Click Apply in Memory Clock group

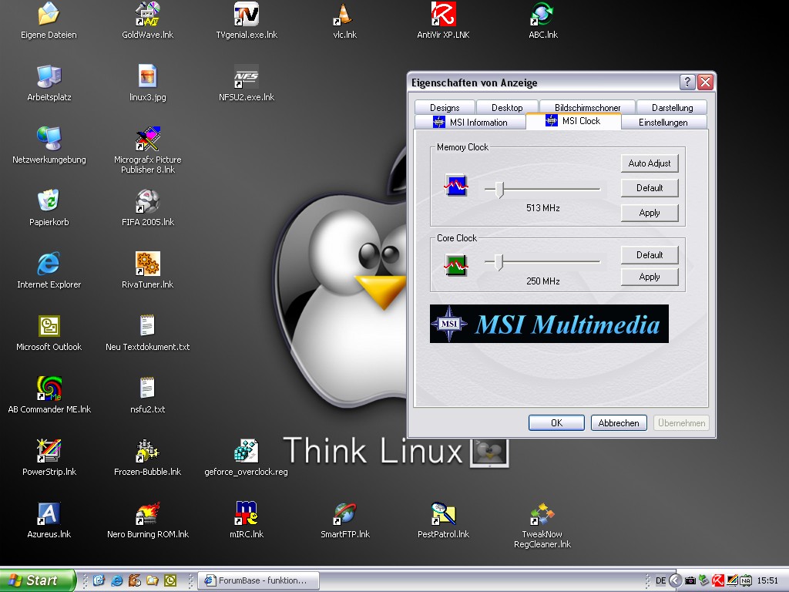(650, 213)
